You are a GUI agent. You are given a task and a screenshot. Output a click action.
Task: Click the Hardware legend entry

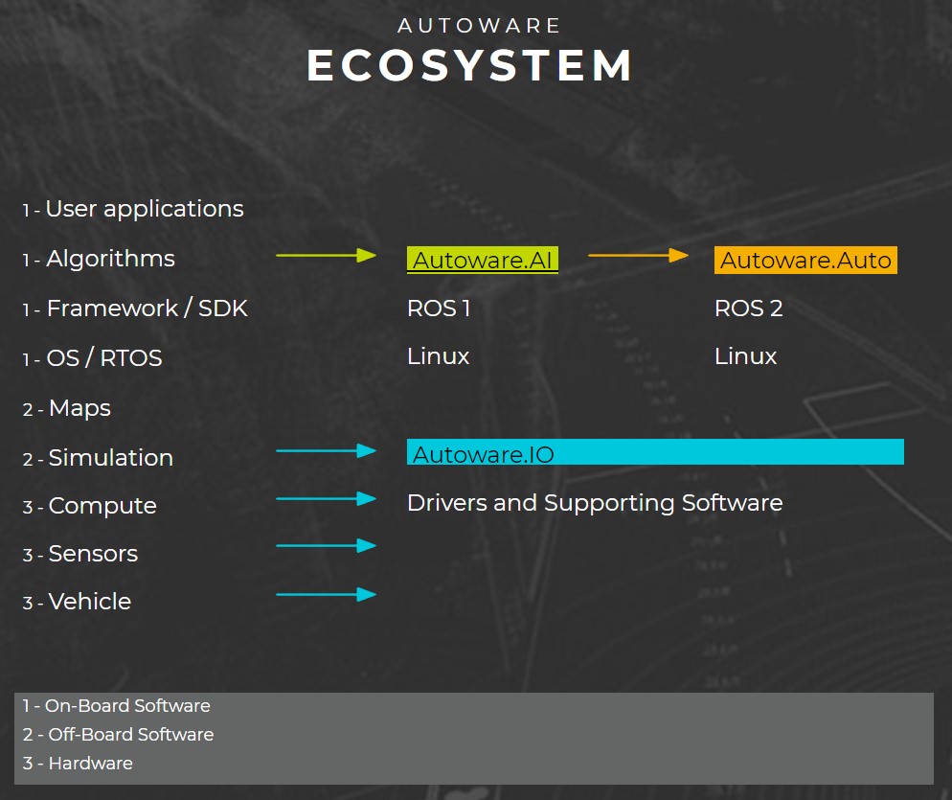coord(90,764)
